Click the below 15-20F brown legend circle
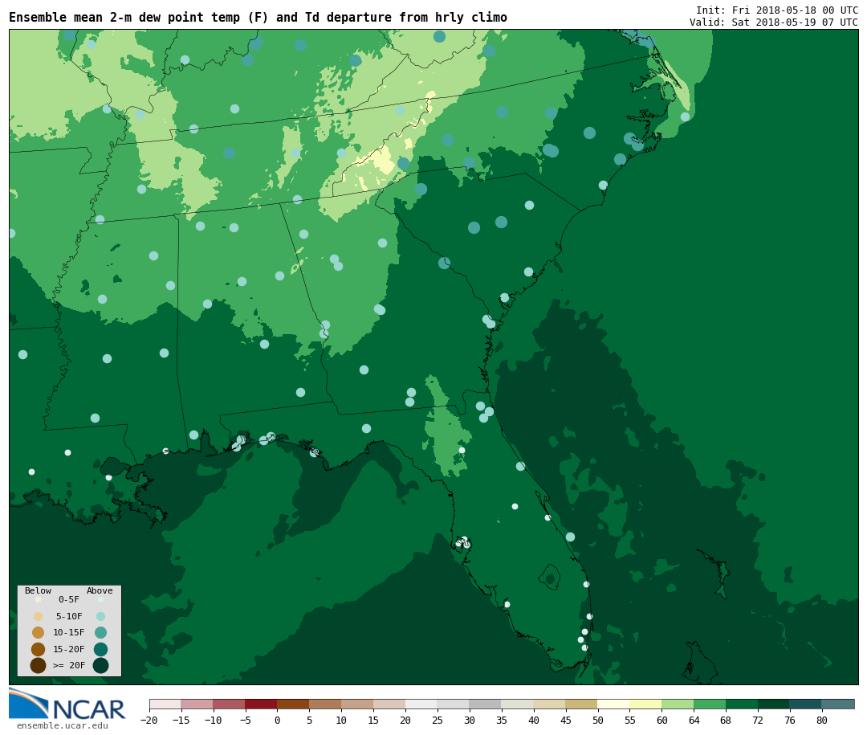Screen dimensions: 867x735 click(x=39, y=649)
